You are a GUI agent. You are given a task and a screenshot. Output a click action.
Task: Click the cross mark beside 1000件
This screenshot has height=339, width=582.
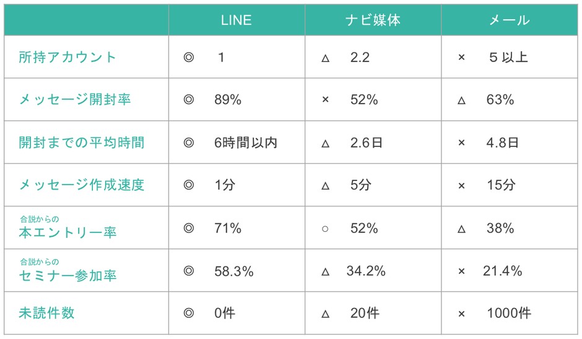click(x=461, y=314)
